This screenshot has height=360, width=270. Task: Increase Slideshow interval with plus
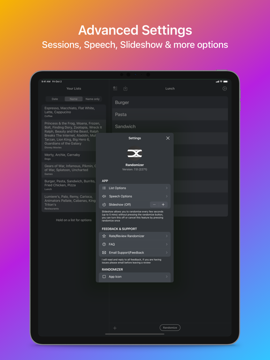point(163,204)
